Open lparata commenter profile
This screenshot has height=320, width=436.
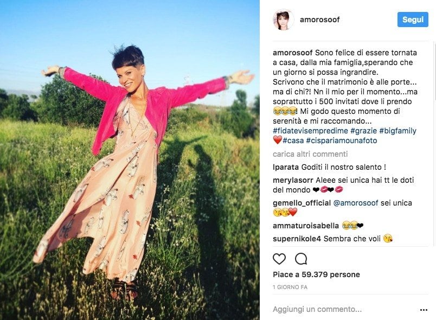point(286,167)
